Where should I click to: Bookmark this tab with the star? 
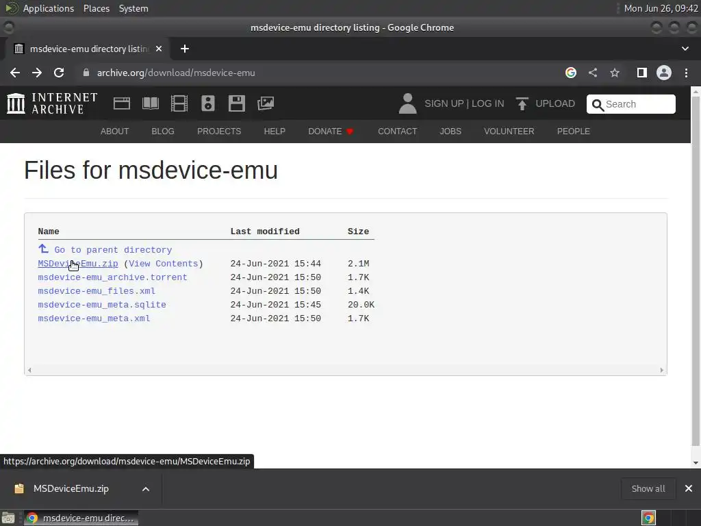point(615,73)
